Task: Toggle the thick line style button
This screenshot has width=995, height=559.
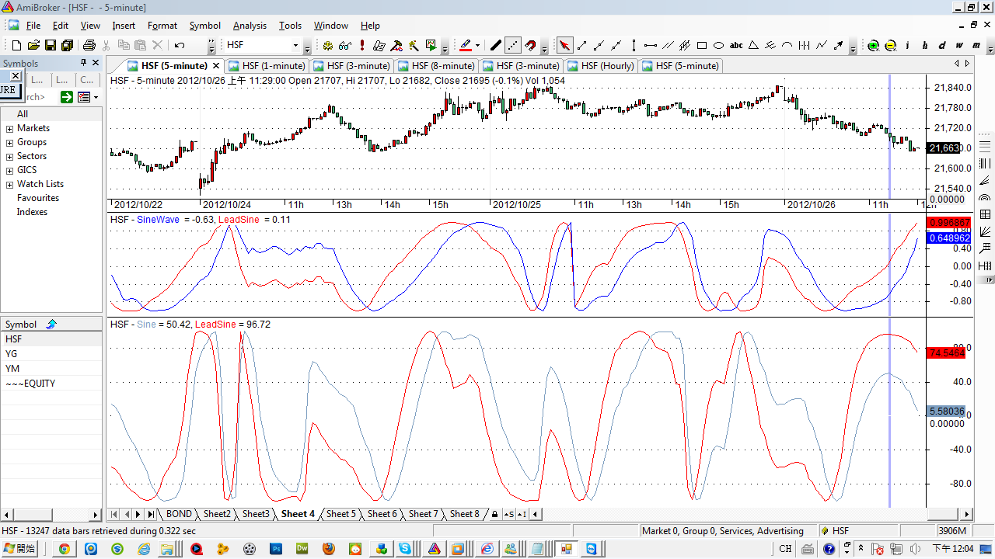Action: pos(496,46)
